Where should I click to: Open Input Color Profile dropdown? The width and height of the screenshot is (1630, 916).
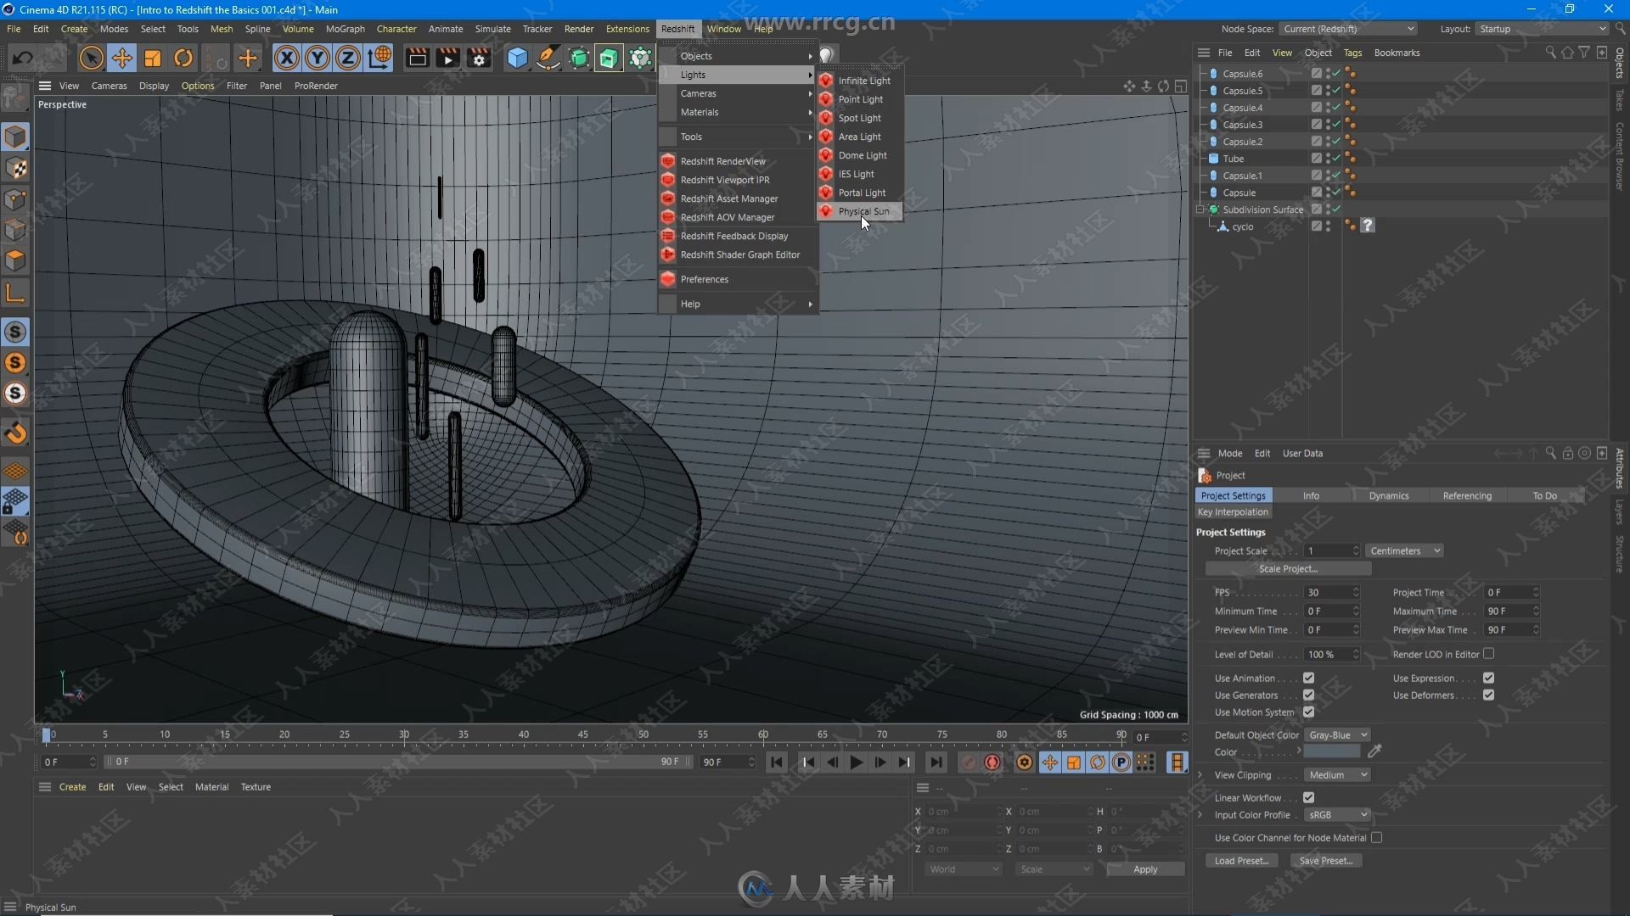click(1337, 815)
